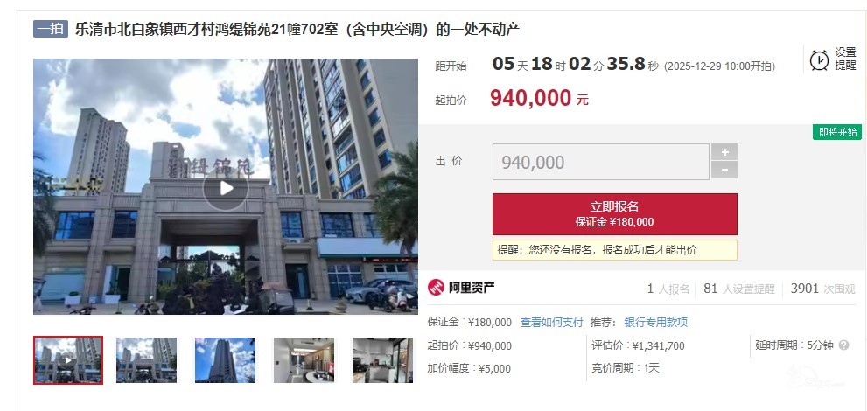Screen dimensions: 867x411
Task: Open the 查看如何支付 link
Action: click(x=551, y=322)
